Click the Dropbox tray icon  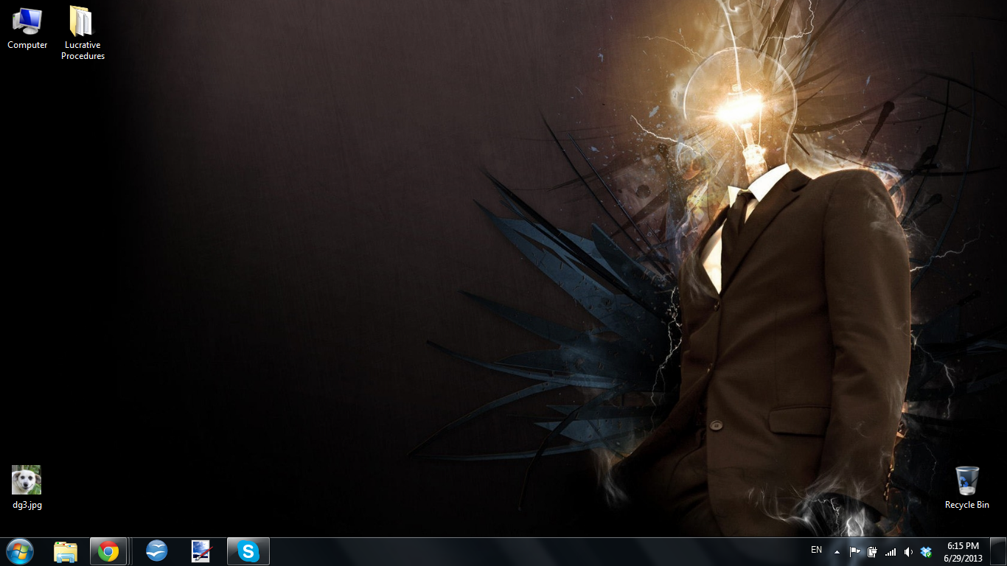(926, 552)
